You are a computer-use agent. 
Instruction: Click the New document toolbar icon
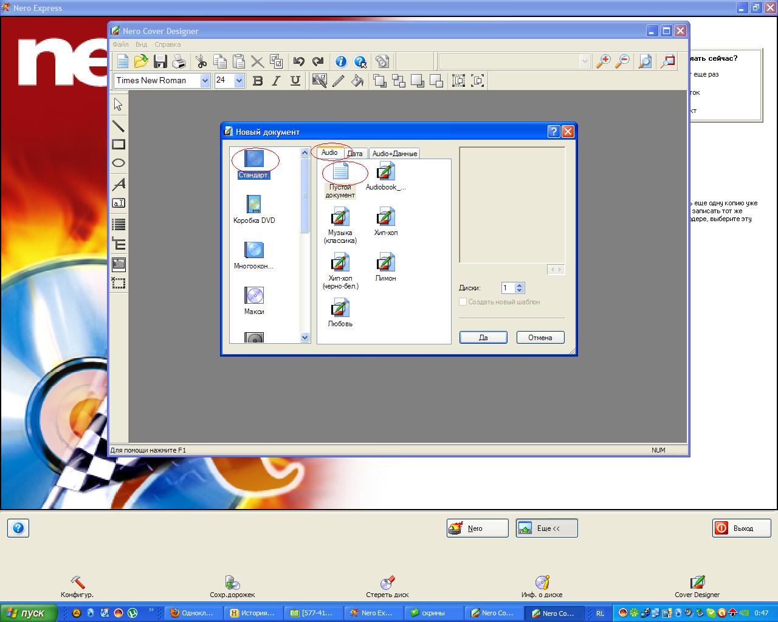pos(122,61)
